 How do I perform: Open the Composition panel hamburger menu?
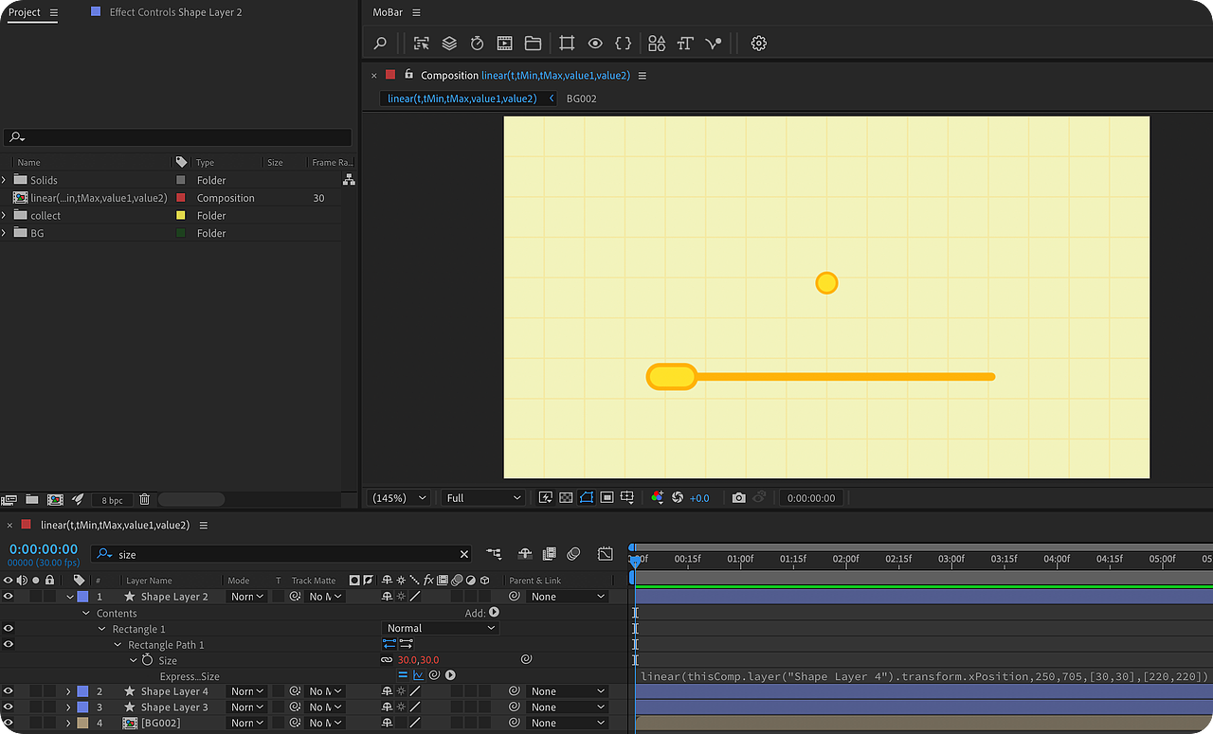643,76
